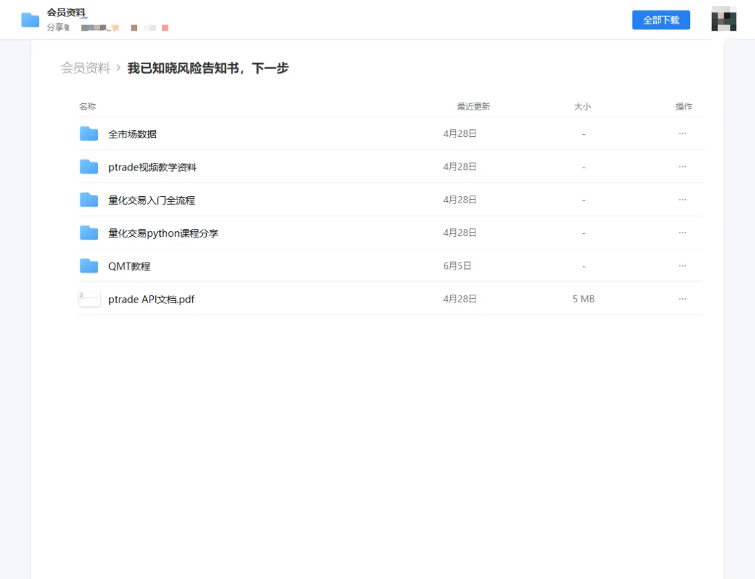Click 量化交易python课程分享 folder icon

click(x=89, y=233)
